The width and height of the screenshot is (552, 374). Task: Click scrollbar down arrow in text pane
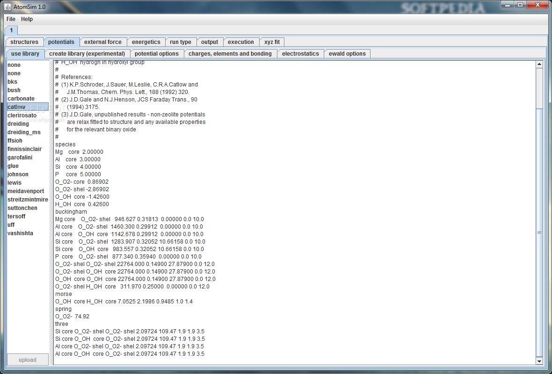point(539,361)
